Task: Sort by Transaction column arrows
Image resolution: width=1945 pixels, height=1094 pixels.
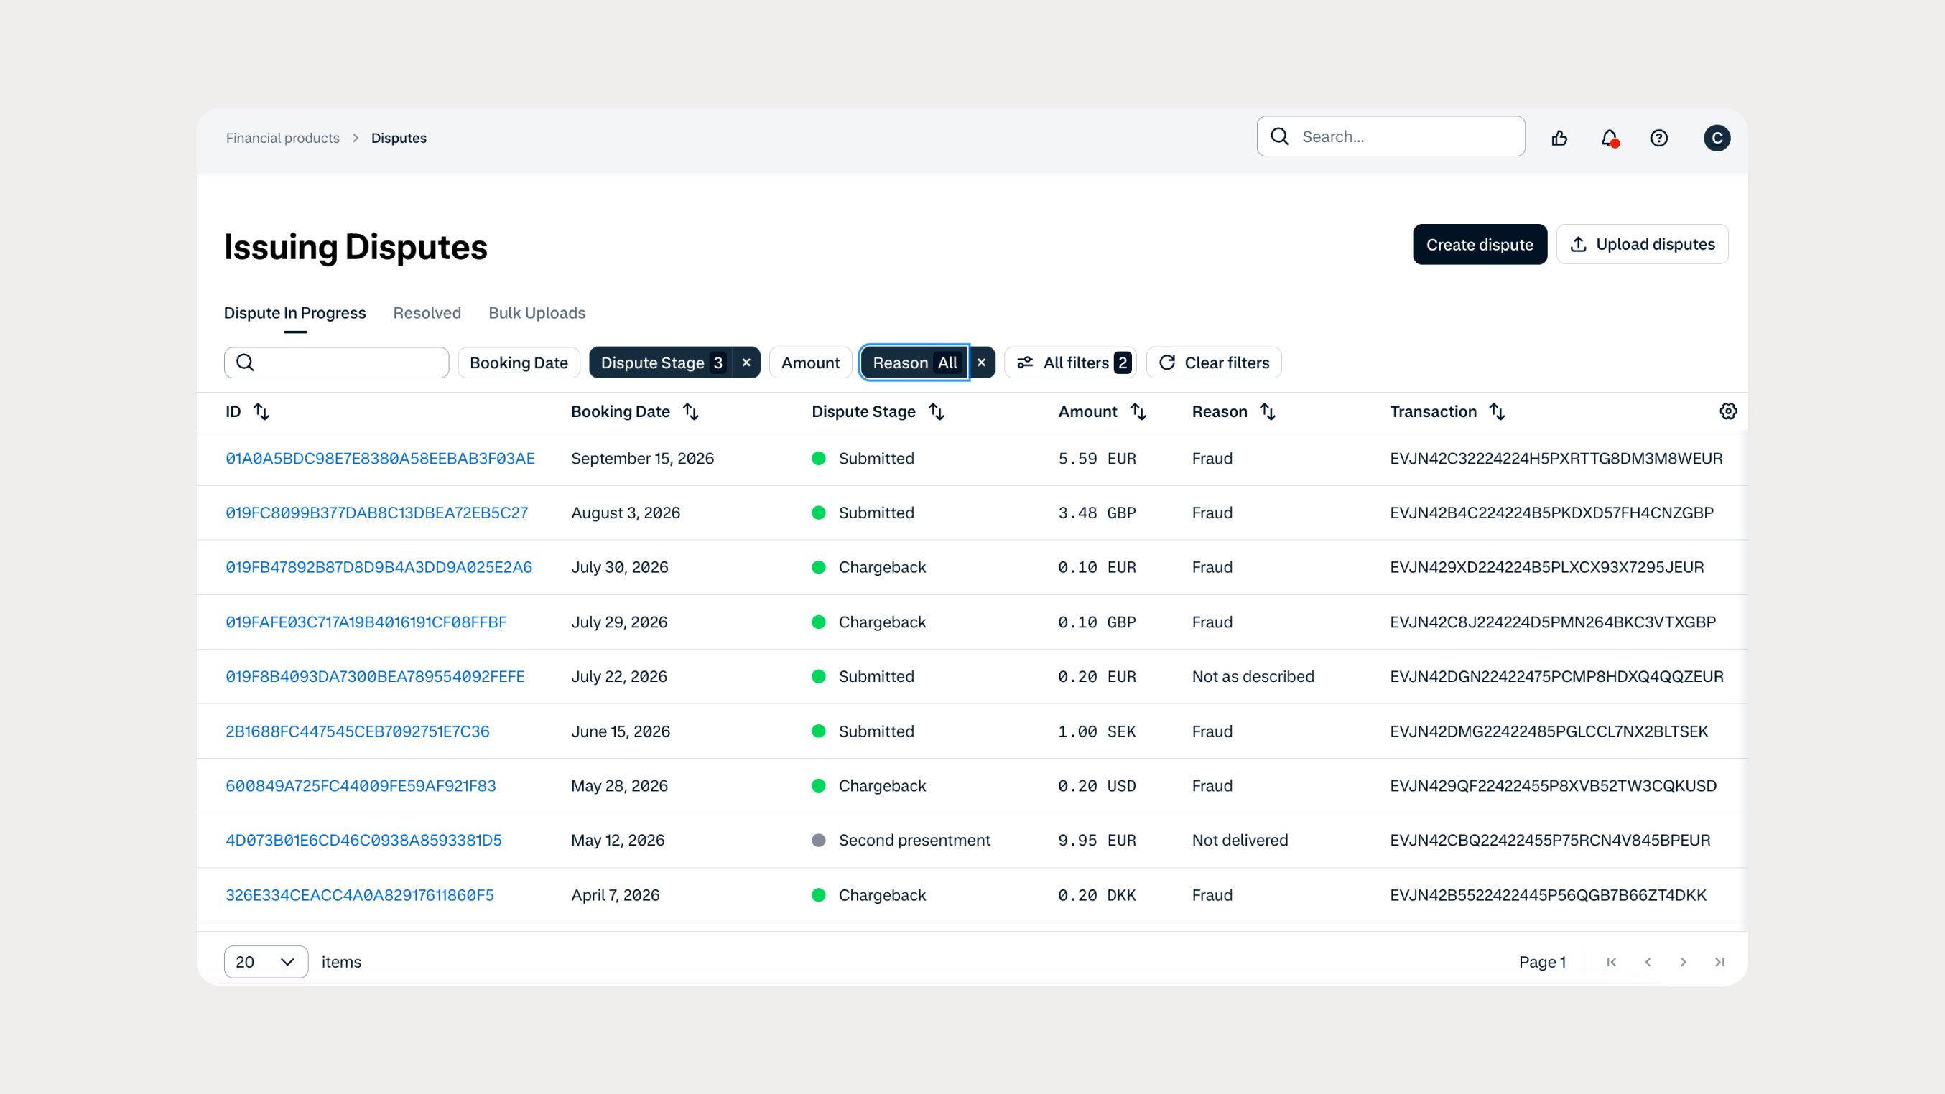Action: point(1497,412)
